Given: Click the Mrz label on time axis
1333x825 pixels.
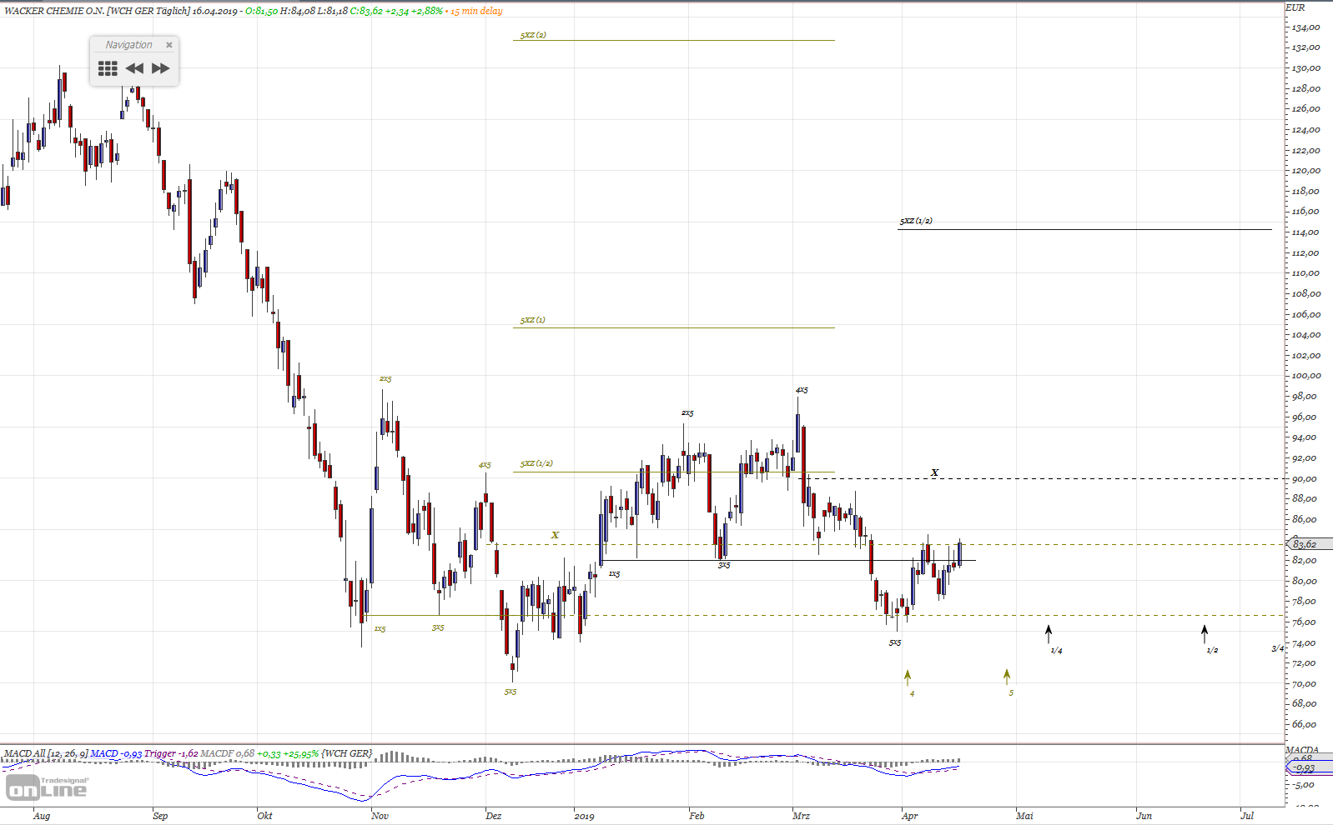Looking at the screenshot, I should (x=801, y=816).
